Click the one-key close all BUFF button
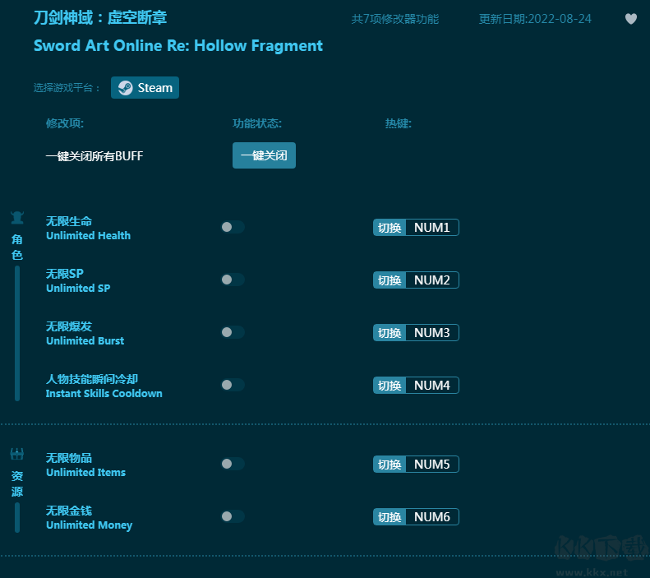Image resolution: width=650 pixels, height=578 pixels. [264, 155]
